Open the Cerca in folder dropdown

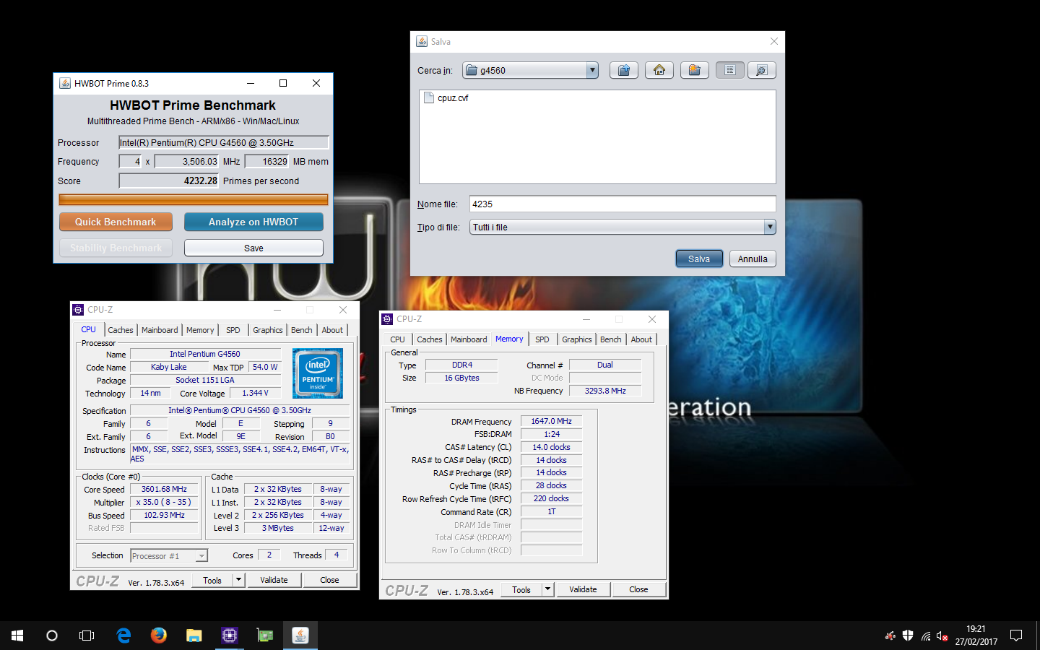click(592, 70)
